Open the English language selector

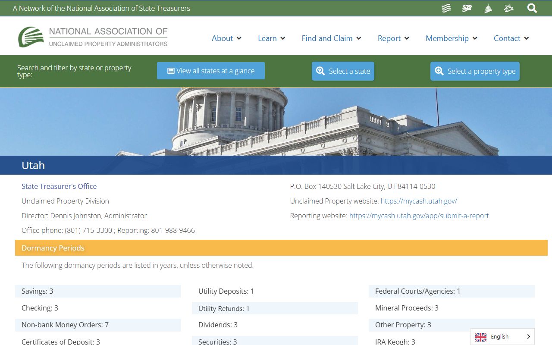tap(502, 337)
